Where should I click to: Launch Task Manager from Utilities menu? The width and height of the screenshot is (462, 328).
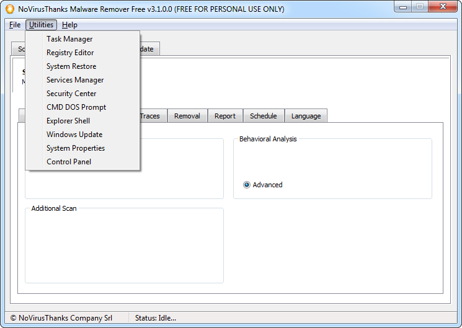pos(82,39)
